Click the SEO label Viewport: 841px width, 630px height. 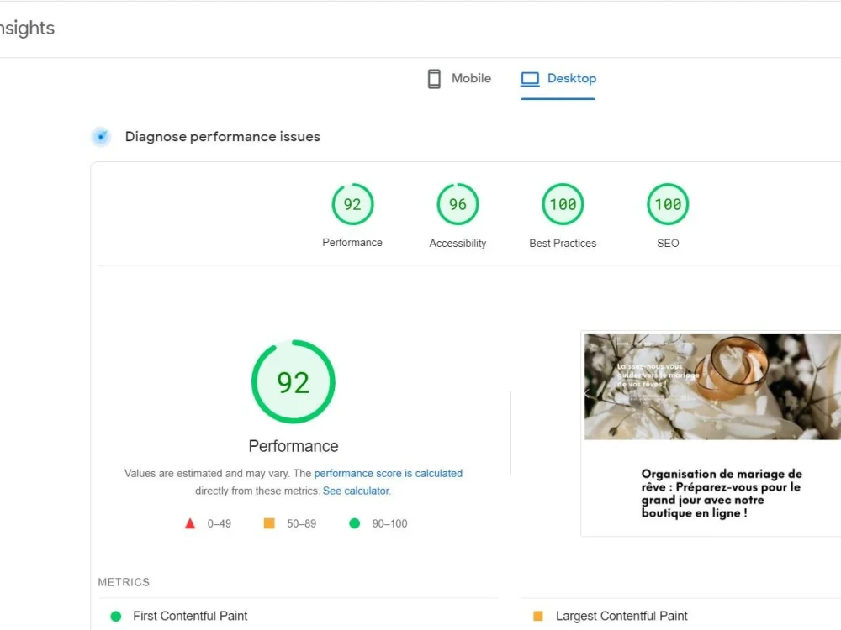(668, 244)
